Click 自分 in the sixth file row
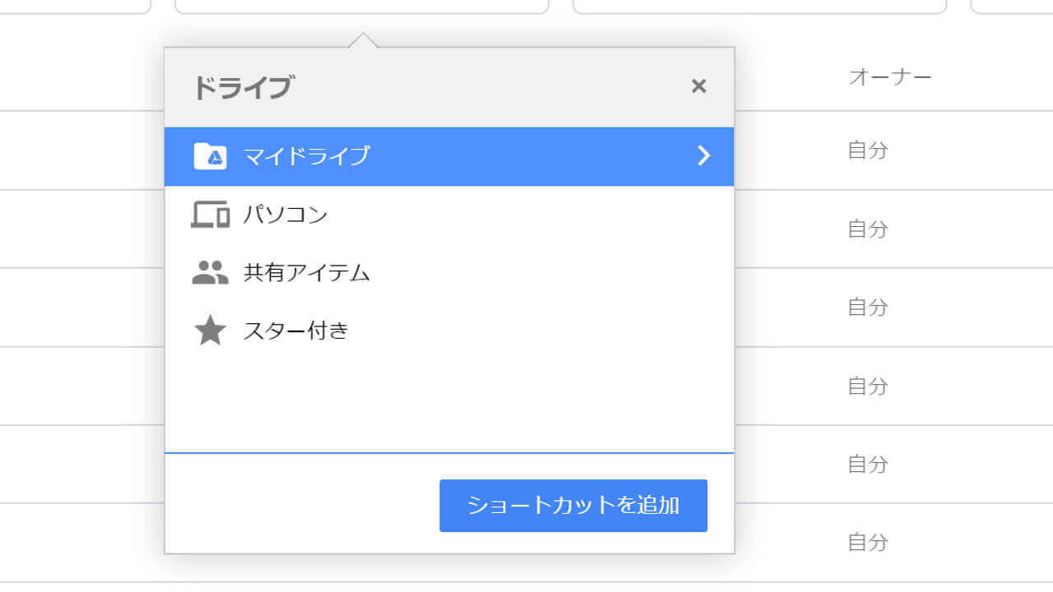The image size is (1053, 592). pos(868,543)
